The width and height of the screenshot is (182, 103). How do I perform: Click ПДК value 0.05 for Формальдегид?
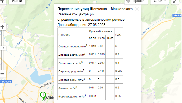pyautogui.click(x=118, y=96)
